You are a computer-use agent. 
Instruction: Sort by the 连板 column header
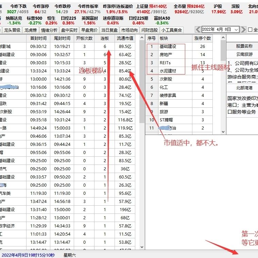[x=105, y=38]
